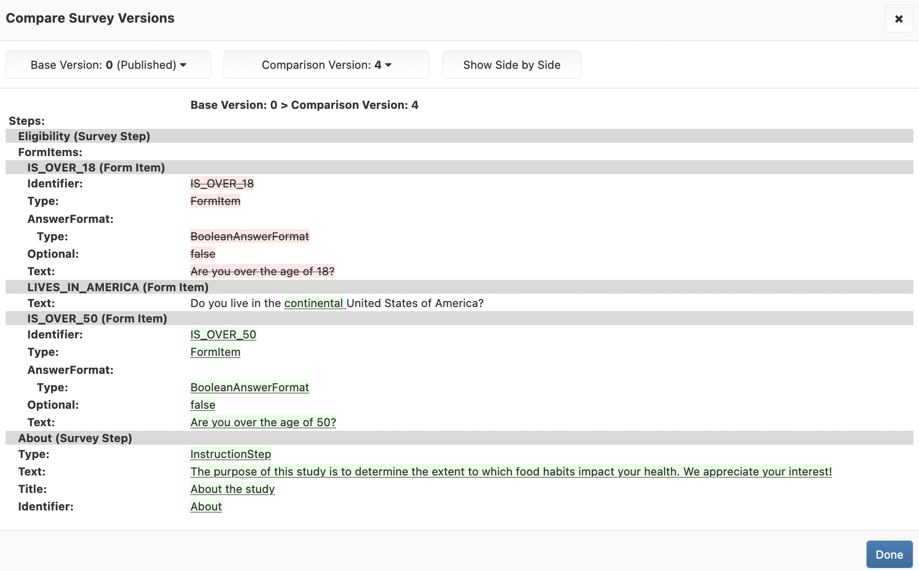Click the IS_OVER_50 (Form Item) section header
The width and height of the screenshot is (919, 571).
pyautogui.click(x=97, y=318)
